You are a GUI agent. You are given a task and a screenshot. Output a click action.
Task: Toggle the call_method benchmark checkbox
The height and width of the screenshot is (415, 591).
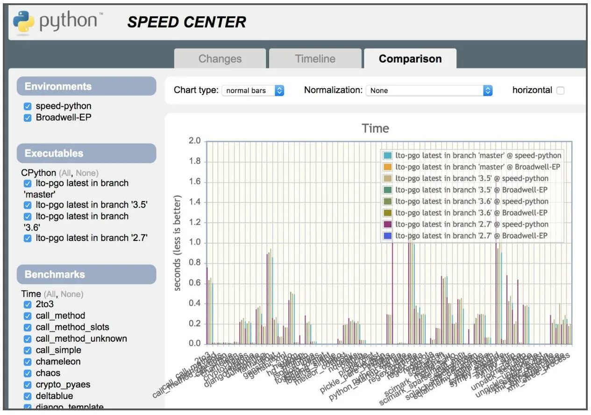28,316
